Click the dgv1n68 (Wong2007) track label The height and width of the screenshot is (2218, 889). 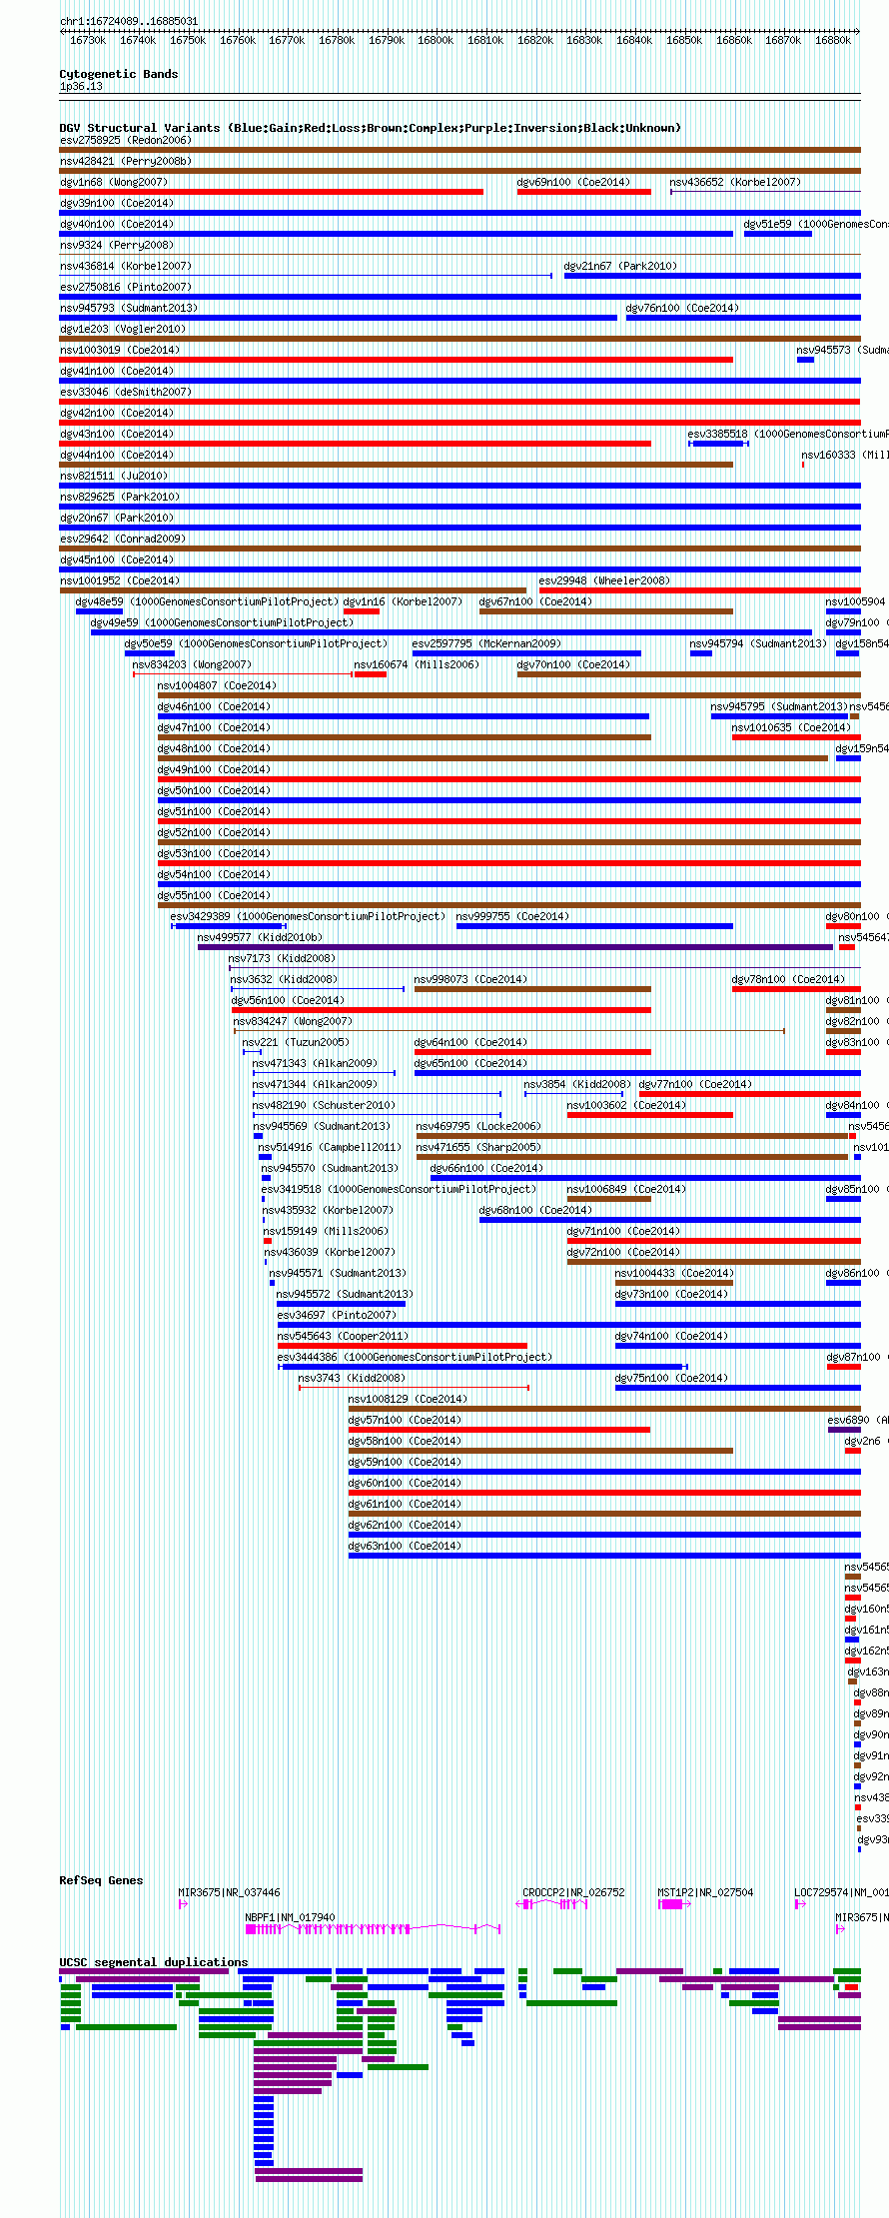pos(114,183)
